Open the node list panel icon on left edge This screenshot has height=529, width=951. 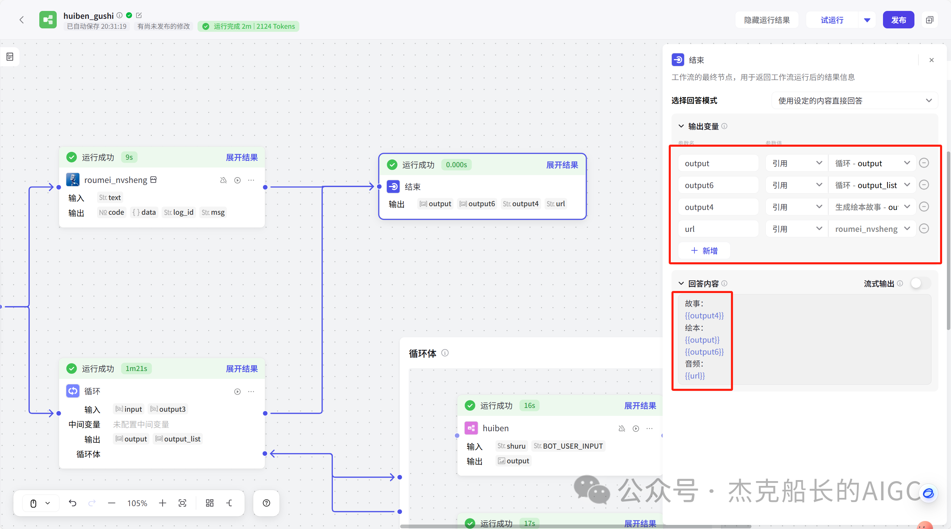coord(9,56)
